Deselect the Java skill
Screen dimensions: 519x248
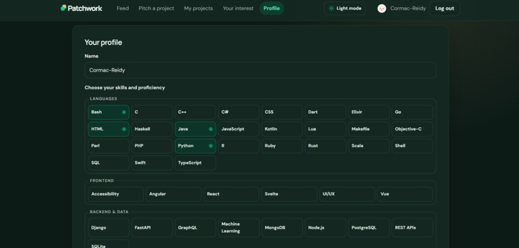[x=195, y=129]
